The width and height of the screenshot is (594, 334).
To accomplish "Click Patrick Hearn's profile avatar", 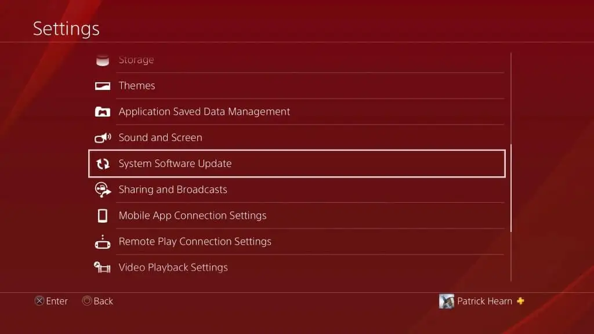I will [x=446, y=302].
